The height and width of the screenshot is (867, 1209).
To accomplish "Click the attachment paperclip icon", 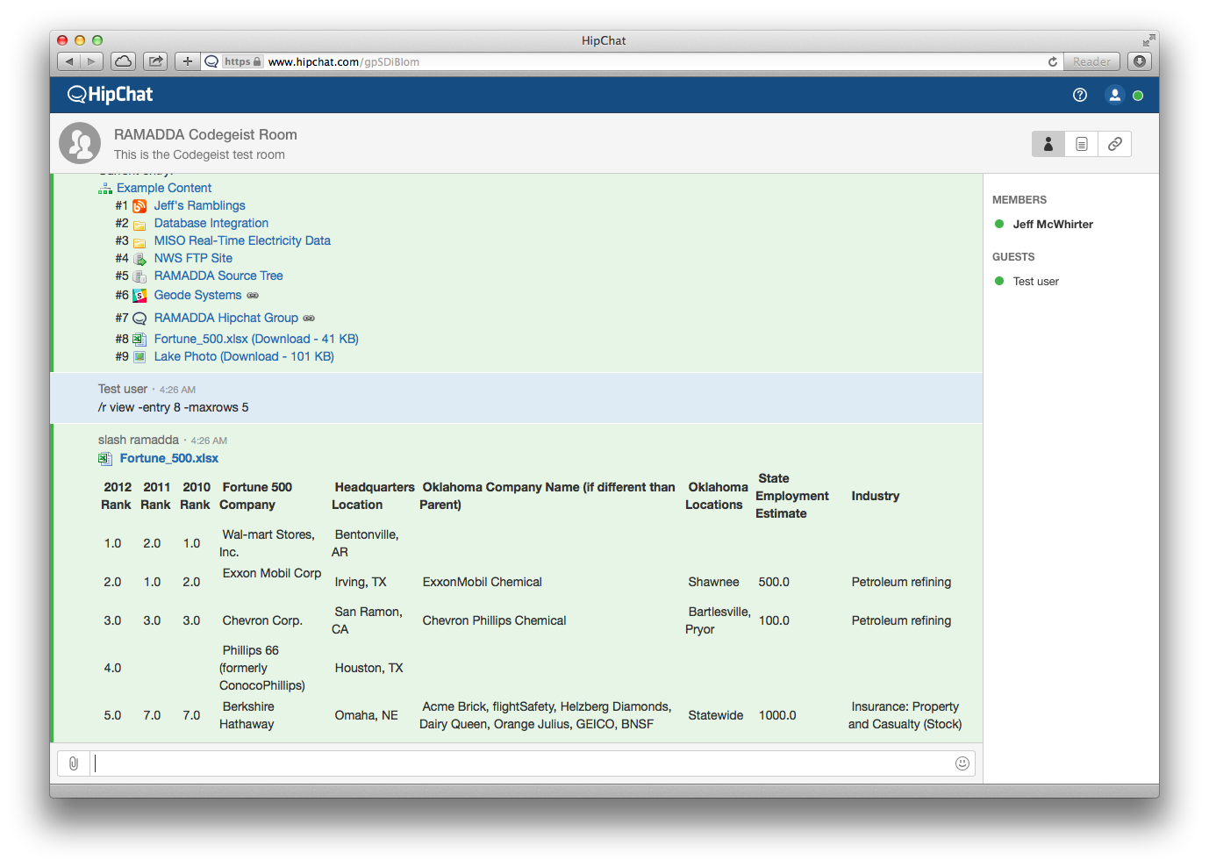I will [x=74, y=763].
